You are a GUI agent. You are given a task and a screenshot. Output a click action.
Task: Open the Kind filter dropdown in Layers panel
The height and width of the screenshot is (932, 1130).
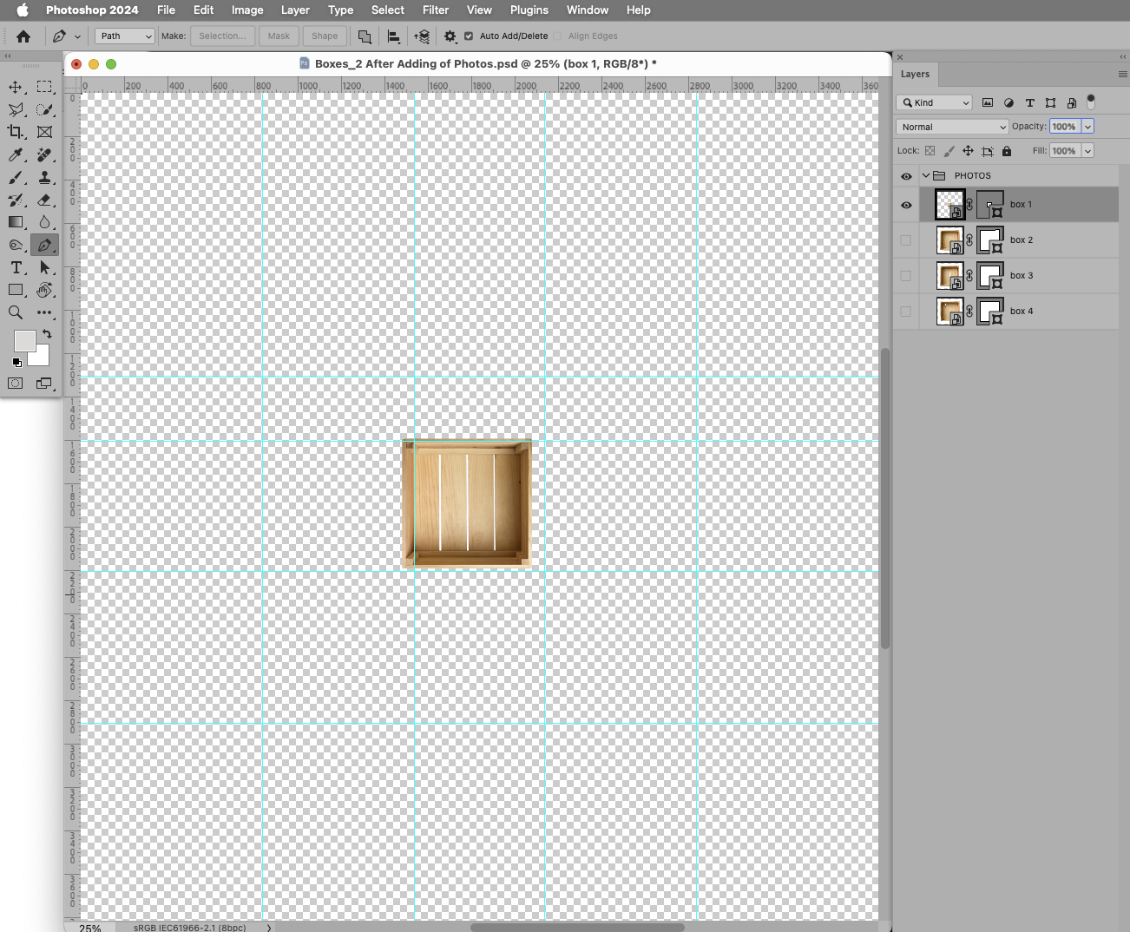(935, 102)
